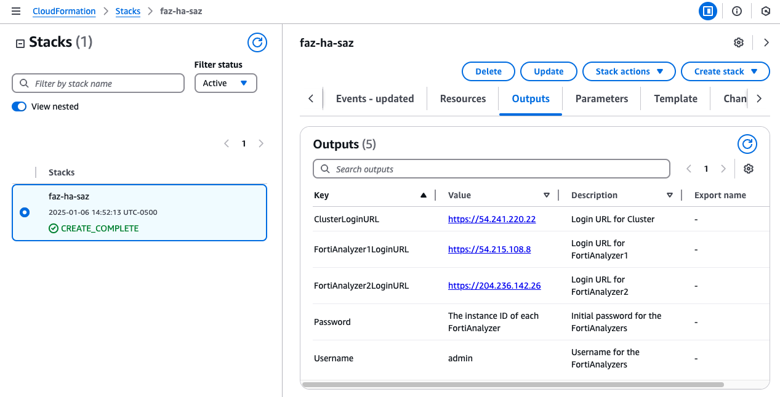Click the Delete button

click(x=489, y=71)
